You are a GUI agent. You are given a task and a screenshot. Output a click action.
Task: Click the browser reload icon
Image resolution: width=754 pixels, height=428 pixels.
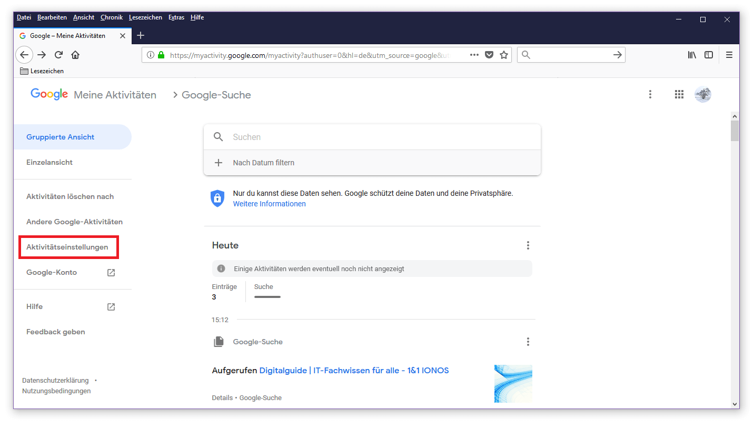coord(59,55)
